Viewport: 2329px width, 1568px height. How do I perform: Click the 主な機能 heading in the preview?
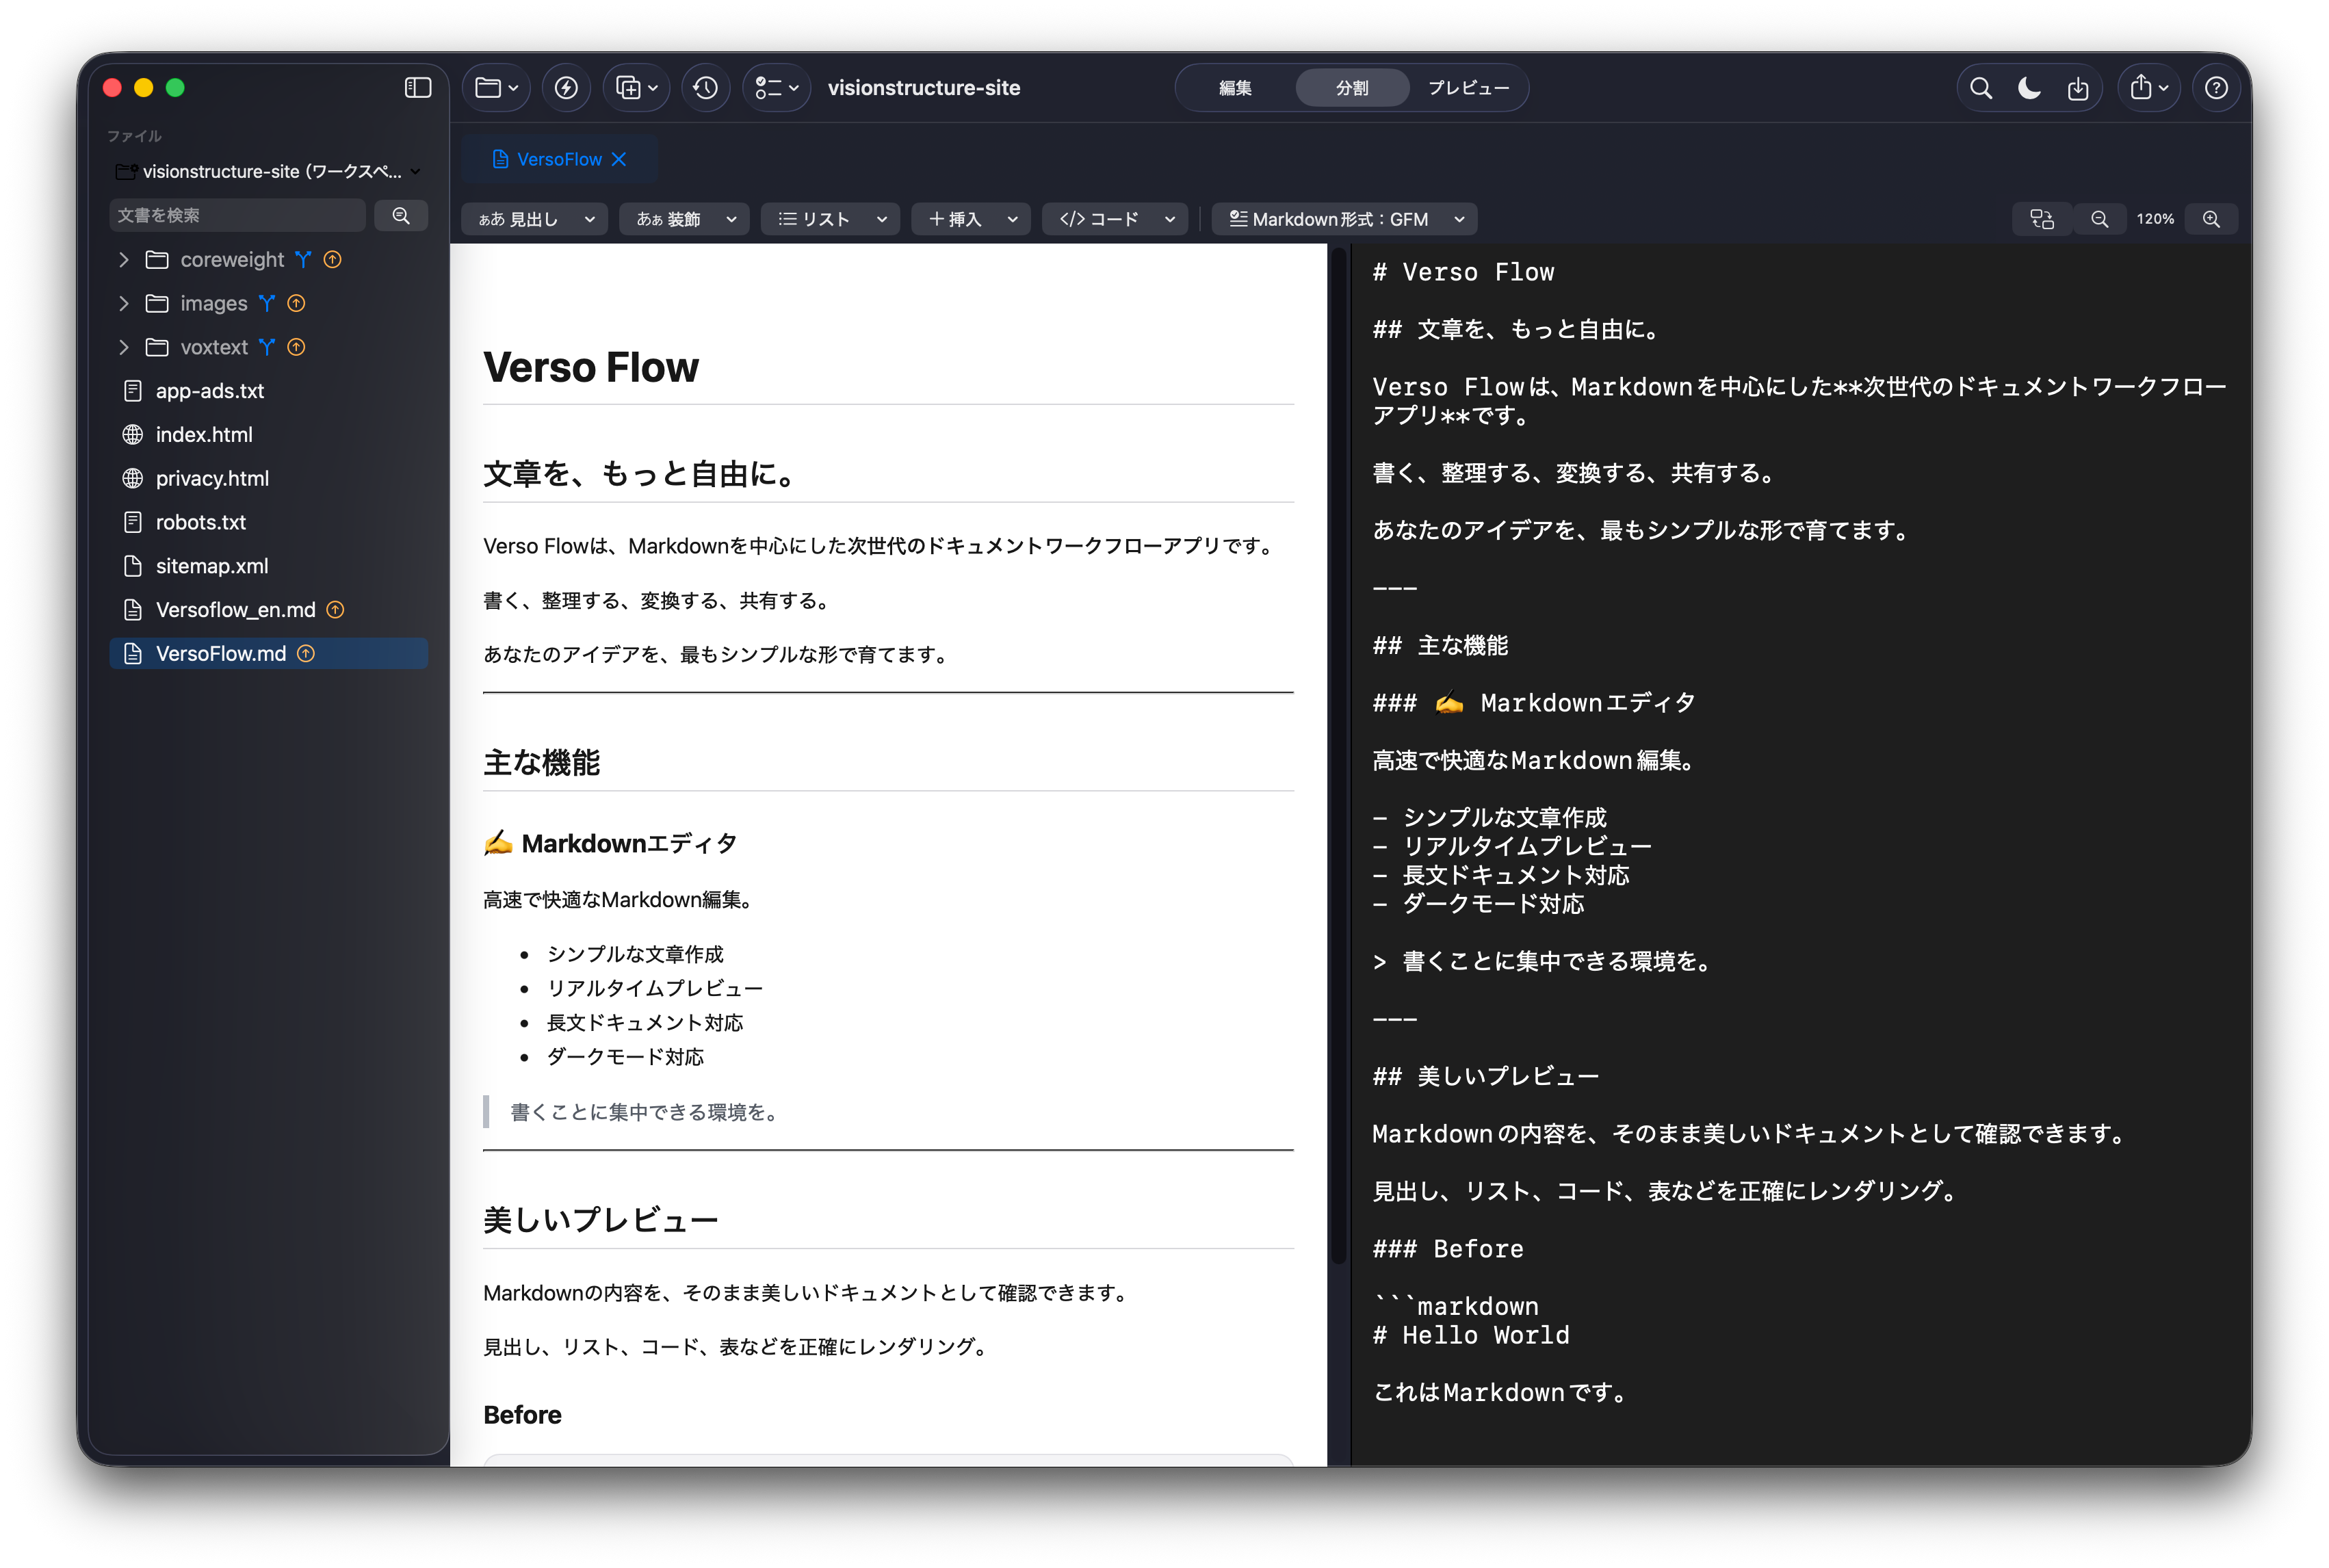[x=541, y=763]
